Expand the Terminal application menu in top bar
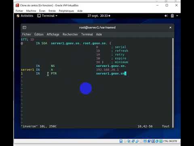The width and height of the screenshot is (194, 146). click(47, 16)
